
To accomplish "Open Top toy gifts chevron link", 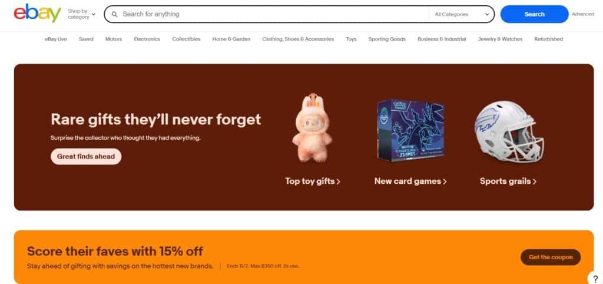I will coord(313,181).
